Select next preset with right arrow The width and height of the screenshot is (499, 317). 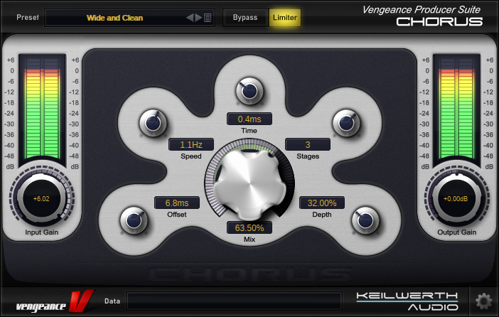point(198,18)
